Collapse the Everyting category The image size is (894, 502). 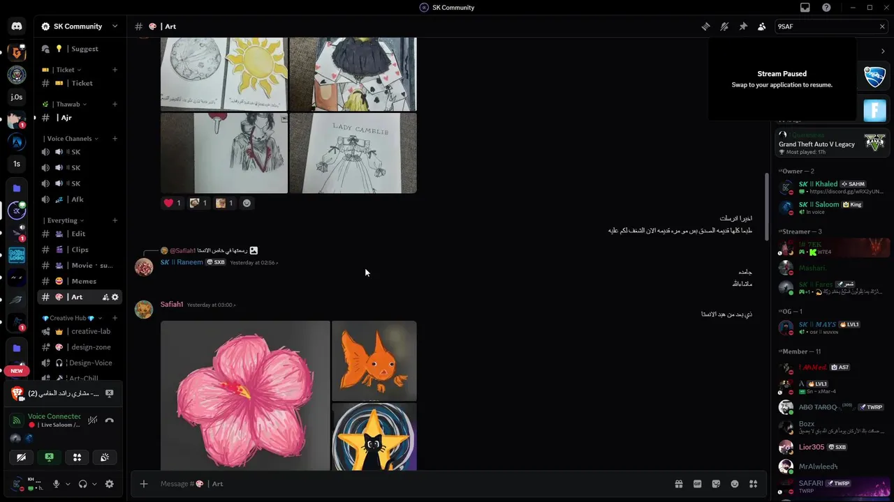[64, 220]
